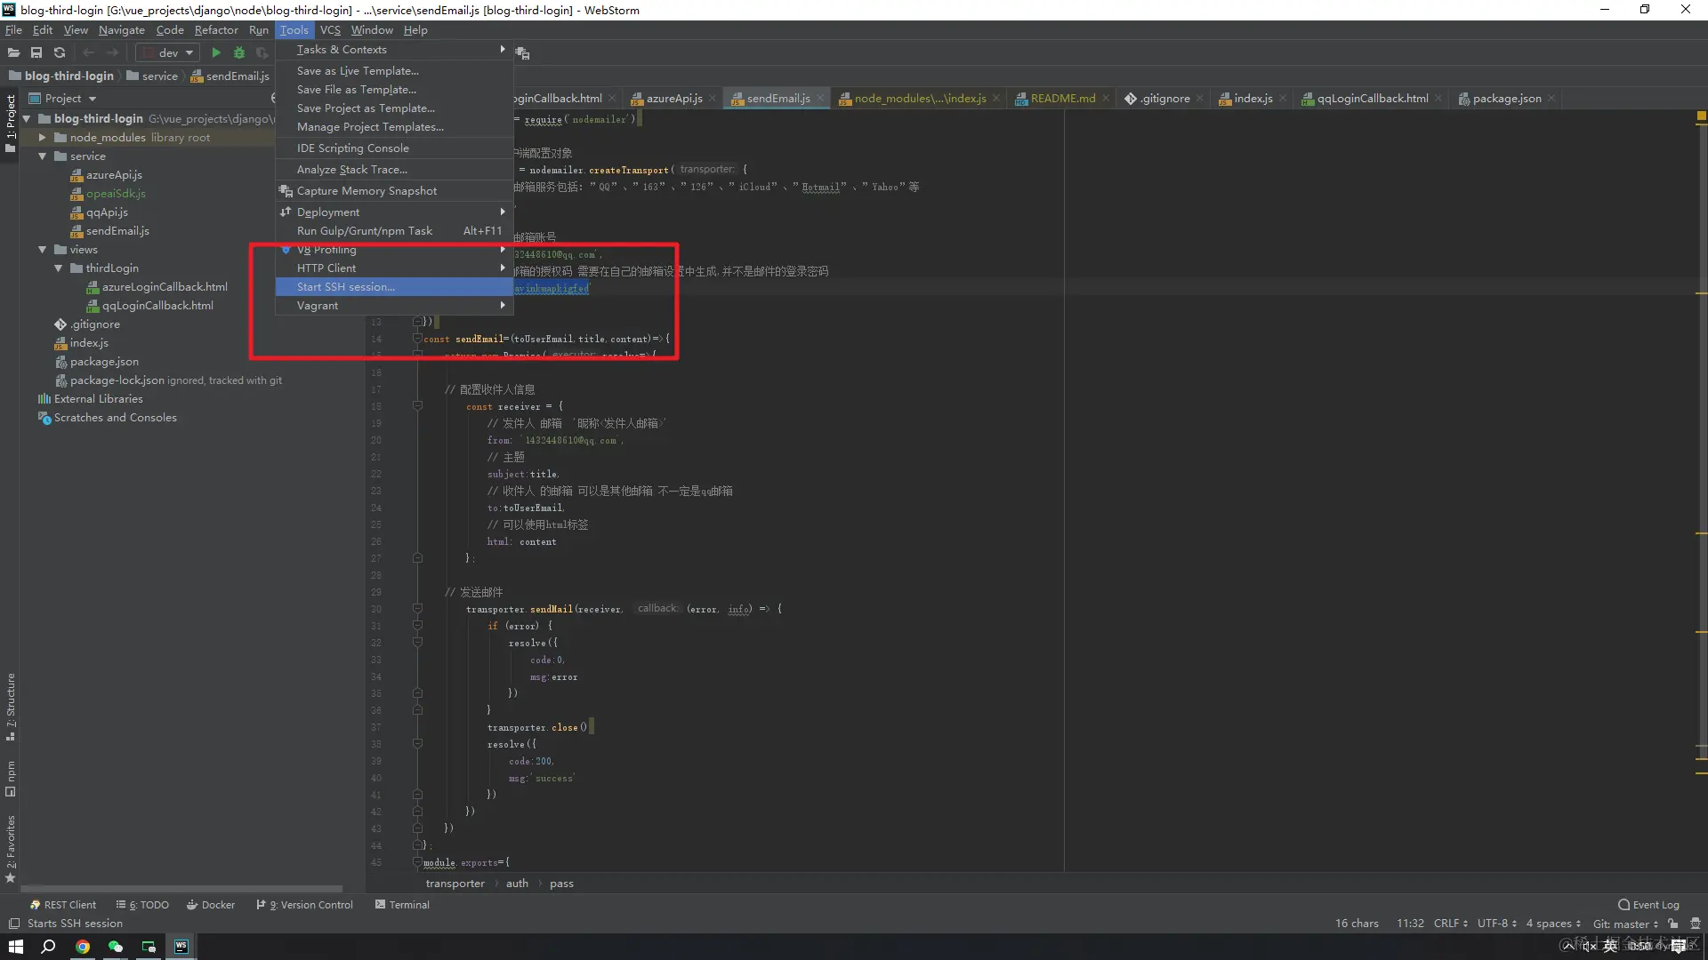
Task: Select qqApi.js in the project tree
Action: [x=107, y=212]
